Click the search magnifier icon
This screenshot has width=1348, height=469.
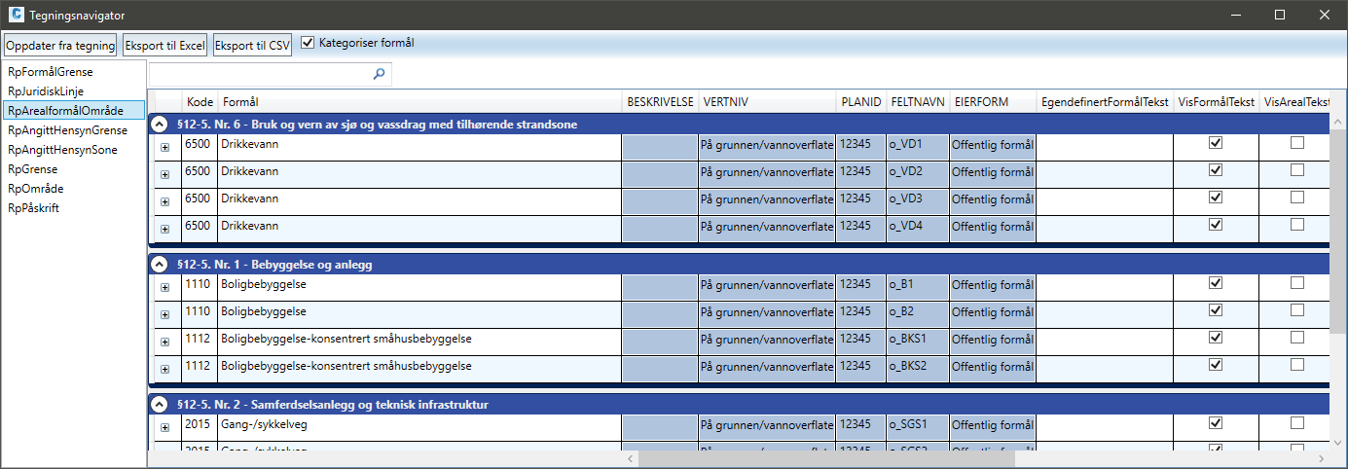[x=379, y=73]
